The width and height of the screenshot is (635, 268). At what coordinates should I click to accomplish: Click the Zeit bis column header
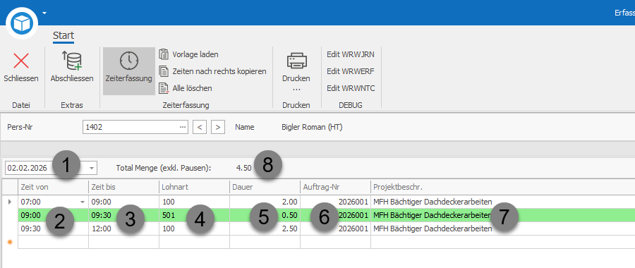123,187
